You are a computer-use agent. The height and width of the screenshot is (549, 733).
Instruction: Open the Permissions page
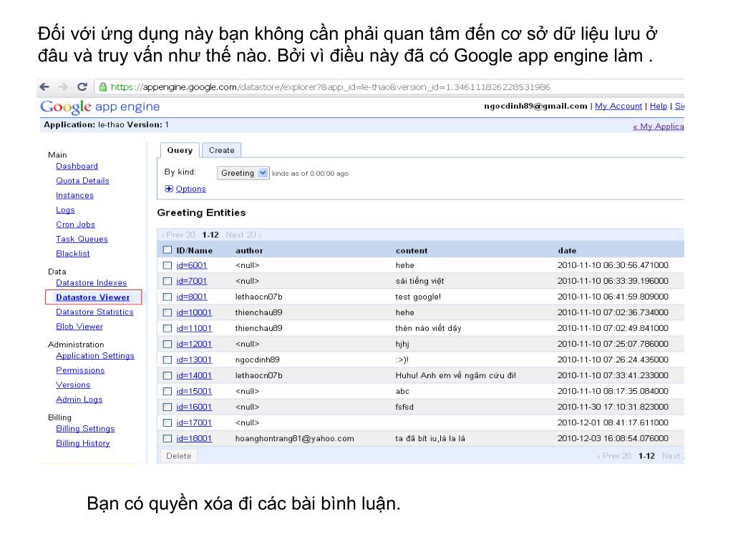80,370
